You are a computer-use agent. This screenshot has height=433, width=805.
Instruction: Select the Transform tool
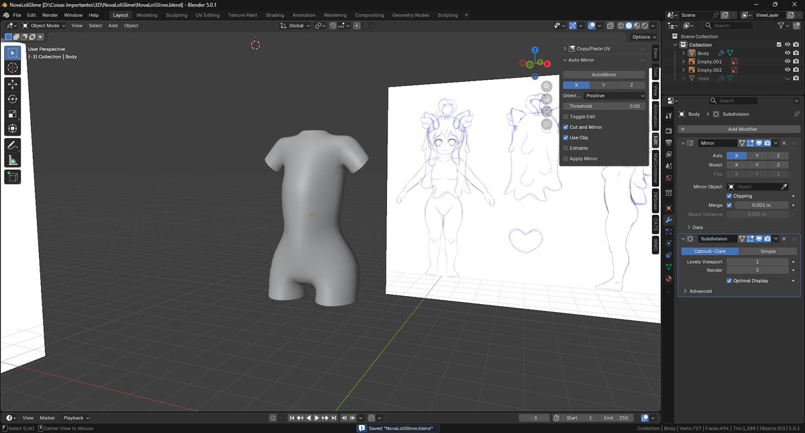(x=13, y=128)
